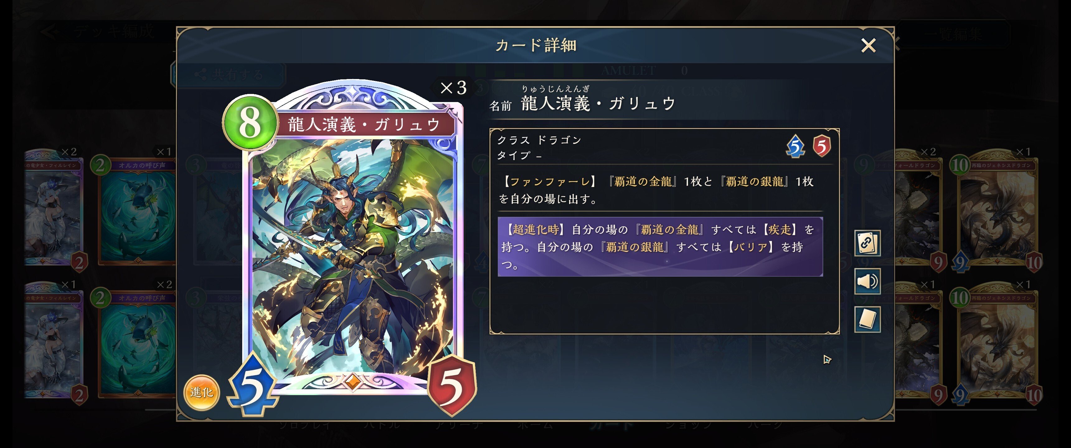
Task: Play card voice with speaker icon
Action: point(867,281)
